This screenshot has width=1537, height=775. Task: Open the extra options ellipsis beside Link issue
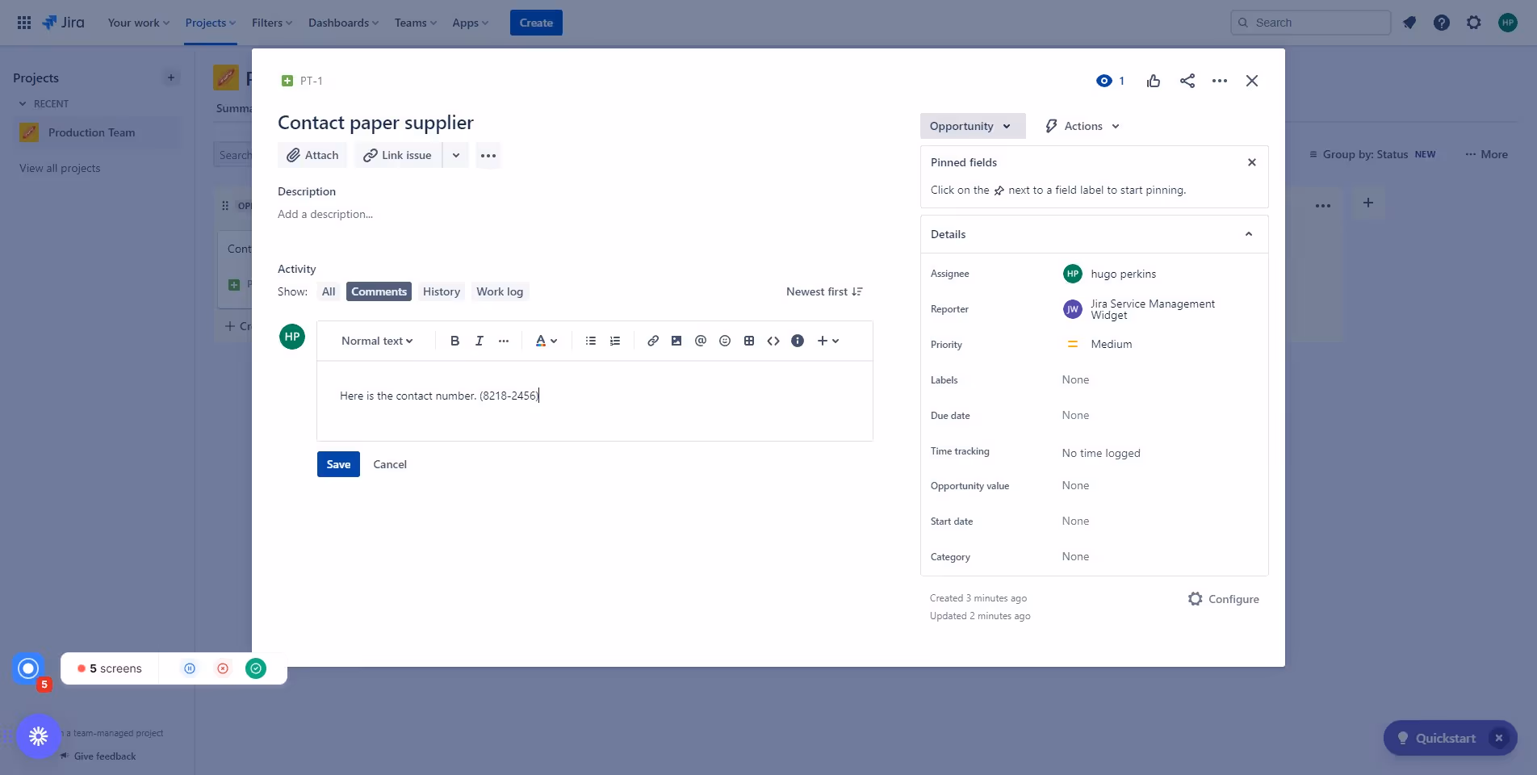[x=488, y=155]
